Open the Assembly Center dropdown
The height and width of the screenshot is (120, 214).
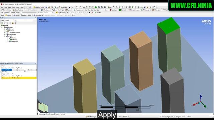pyautogui.click(x=45, y=13)
